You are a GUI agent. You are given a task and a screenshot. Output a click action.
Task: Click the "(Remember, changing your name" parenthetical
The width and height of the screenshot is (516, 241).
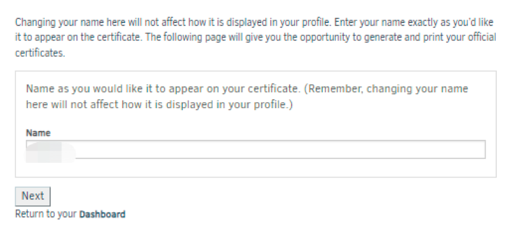point(385,89)
